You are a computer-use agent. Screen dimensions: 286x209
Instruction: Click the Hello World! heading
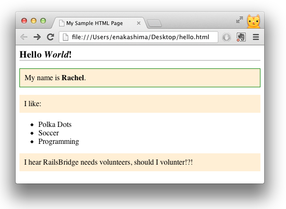tap(45, 54)
